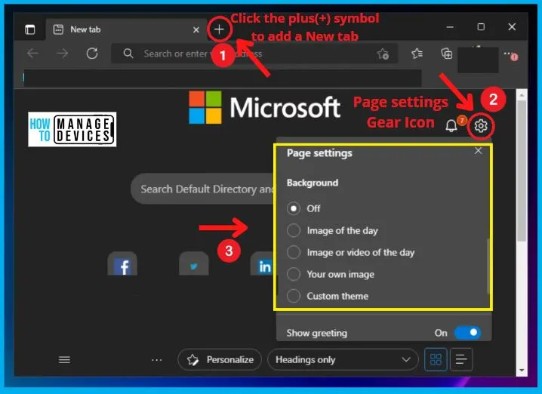Open the notifications bell icon
The width and height of the screenshot is (542, 394).
(x=451, y=125)
